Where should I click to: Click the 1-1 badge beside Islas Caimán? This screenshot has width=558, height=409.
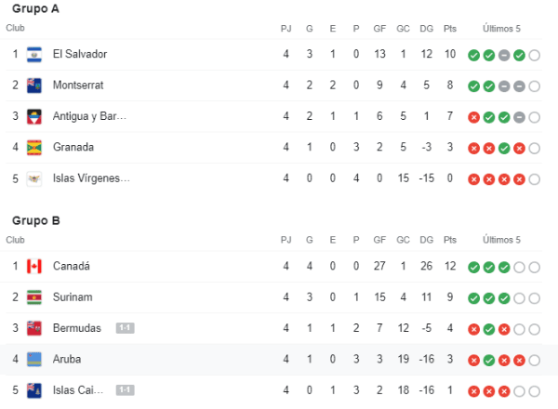(126, 389)
